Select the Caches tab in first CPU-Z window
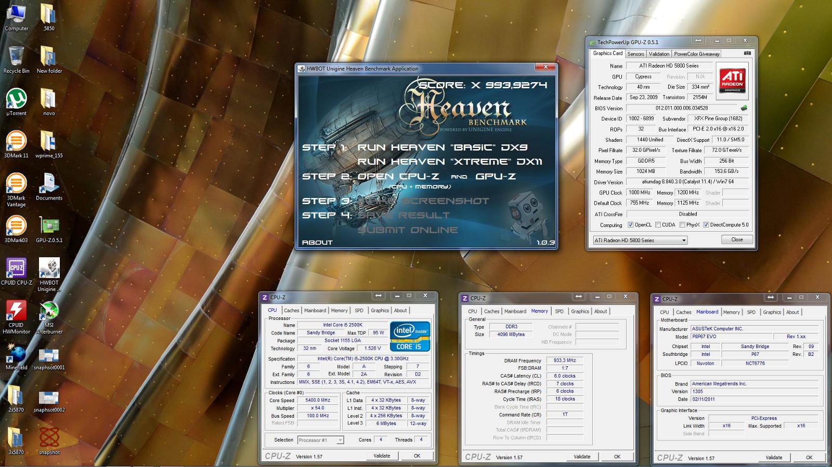832x467 pixels. (x=291, y=311)
